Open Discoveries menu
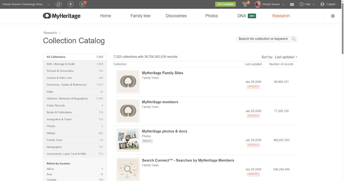Viewport: 344px width, 181px height. coord(176,16)
